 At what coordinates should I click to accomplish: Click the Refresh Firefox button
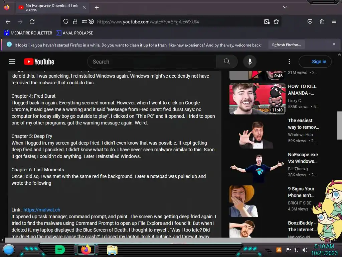tap(286, 45)
